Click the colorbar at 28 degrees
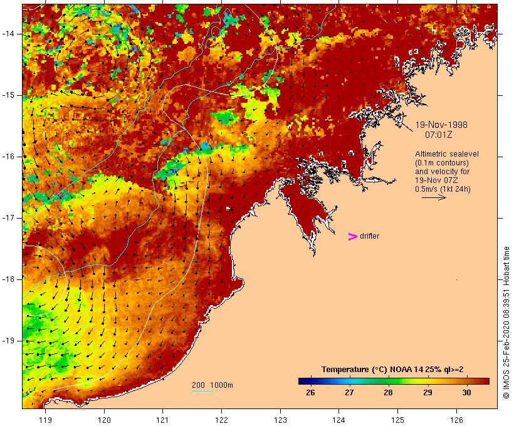The width and height of the screenshot is (514, 426). tap(389, 381)
